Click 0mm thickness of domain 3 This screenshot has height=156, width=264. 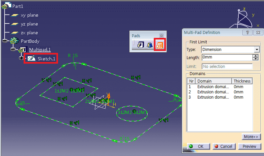[x=238, y=97]
